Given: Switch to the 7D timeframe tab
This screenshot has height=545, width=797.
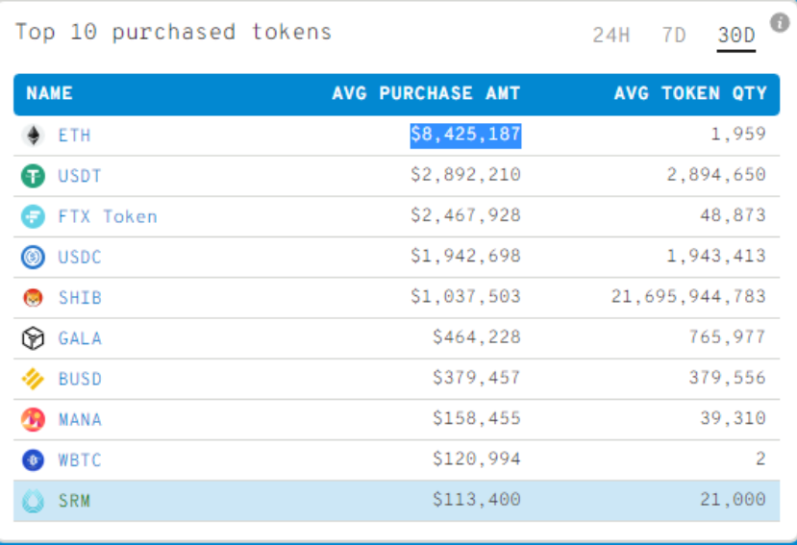Looking at the screenshot, I should (674, 36).
